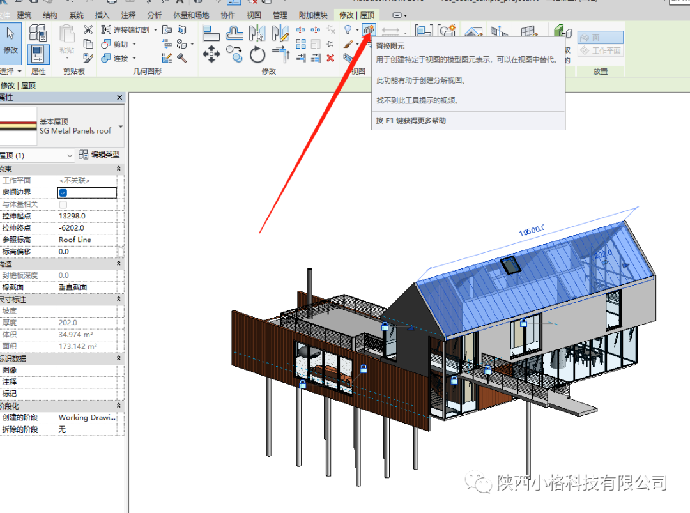This screenshot has width=690, height=513.
Task: Collapse the 构造 section
Action: [x=118, y=264]
